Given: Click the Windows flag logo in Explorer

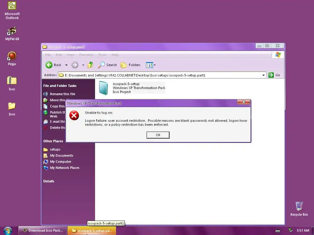Looking at the screenshot, I should coord(278,54).
